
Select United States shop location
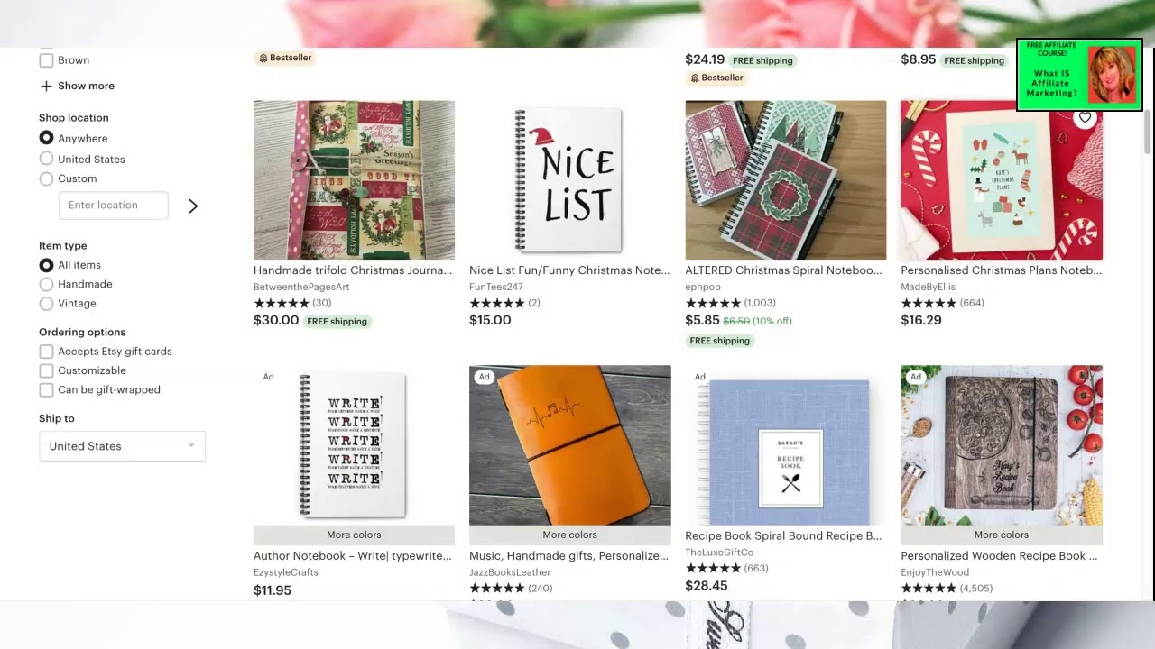click(x=46, y=159)
